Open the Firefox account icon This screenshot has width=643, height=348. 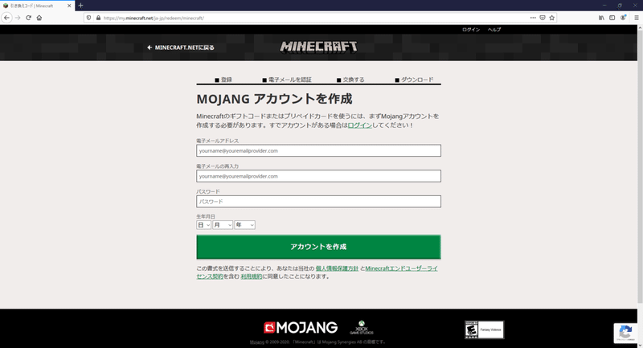point(624,18)
